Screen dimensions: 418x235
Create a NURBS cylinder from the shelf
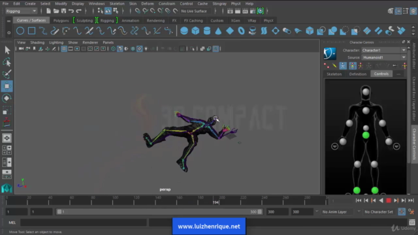(x=207, y=31)
